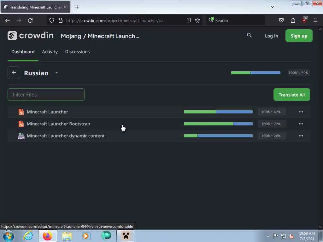The height and width of the screenshot is (242, 323).
Task: Select the Translating Minecraft Launcher browser tab
Action: [x=35, y=7]
